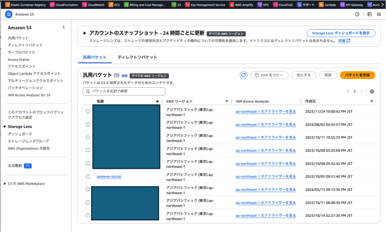Go to previous page of buckets
Screen dimensions: 386x232
click(x=348, y=91)
